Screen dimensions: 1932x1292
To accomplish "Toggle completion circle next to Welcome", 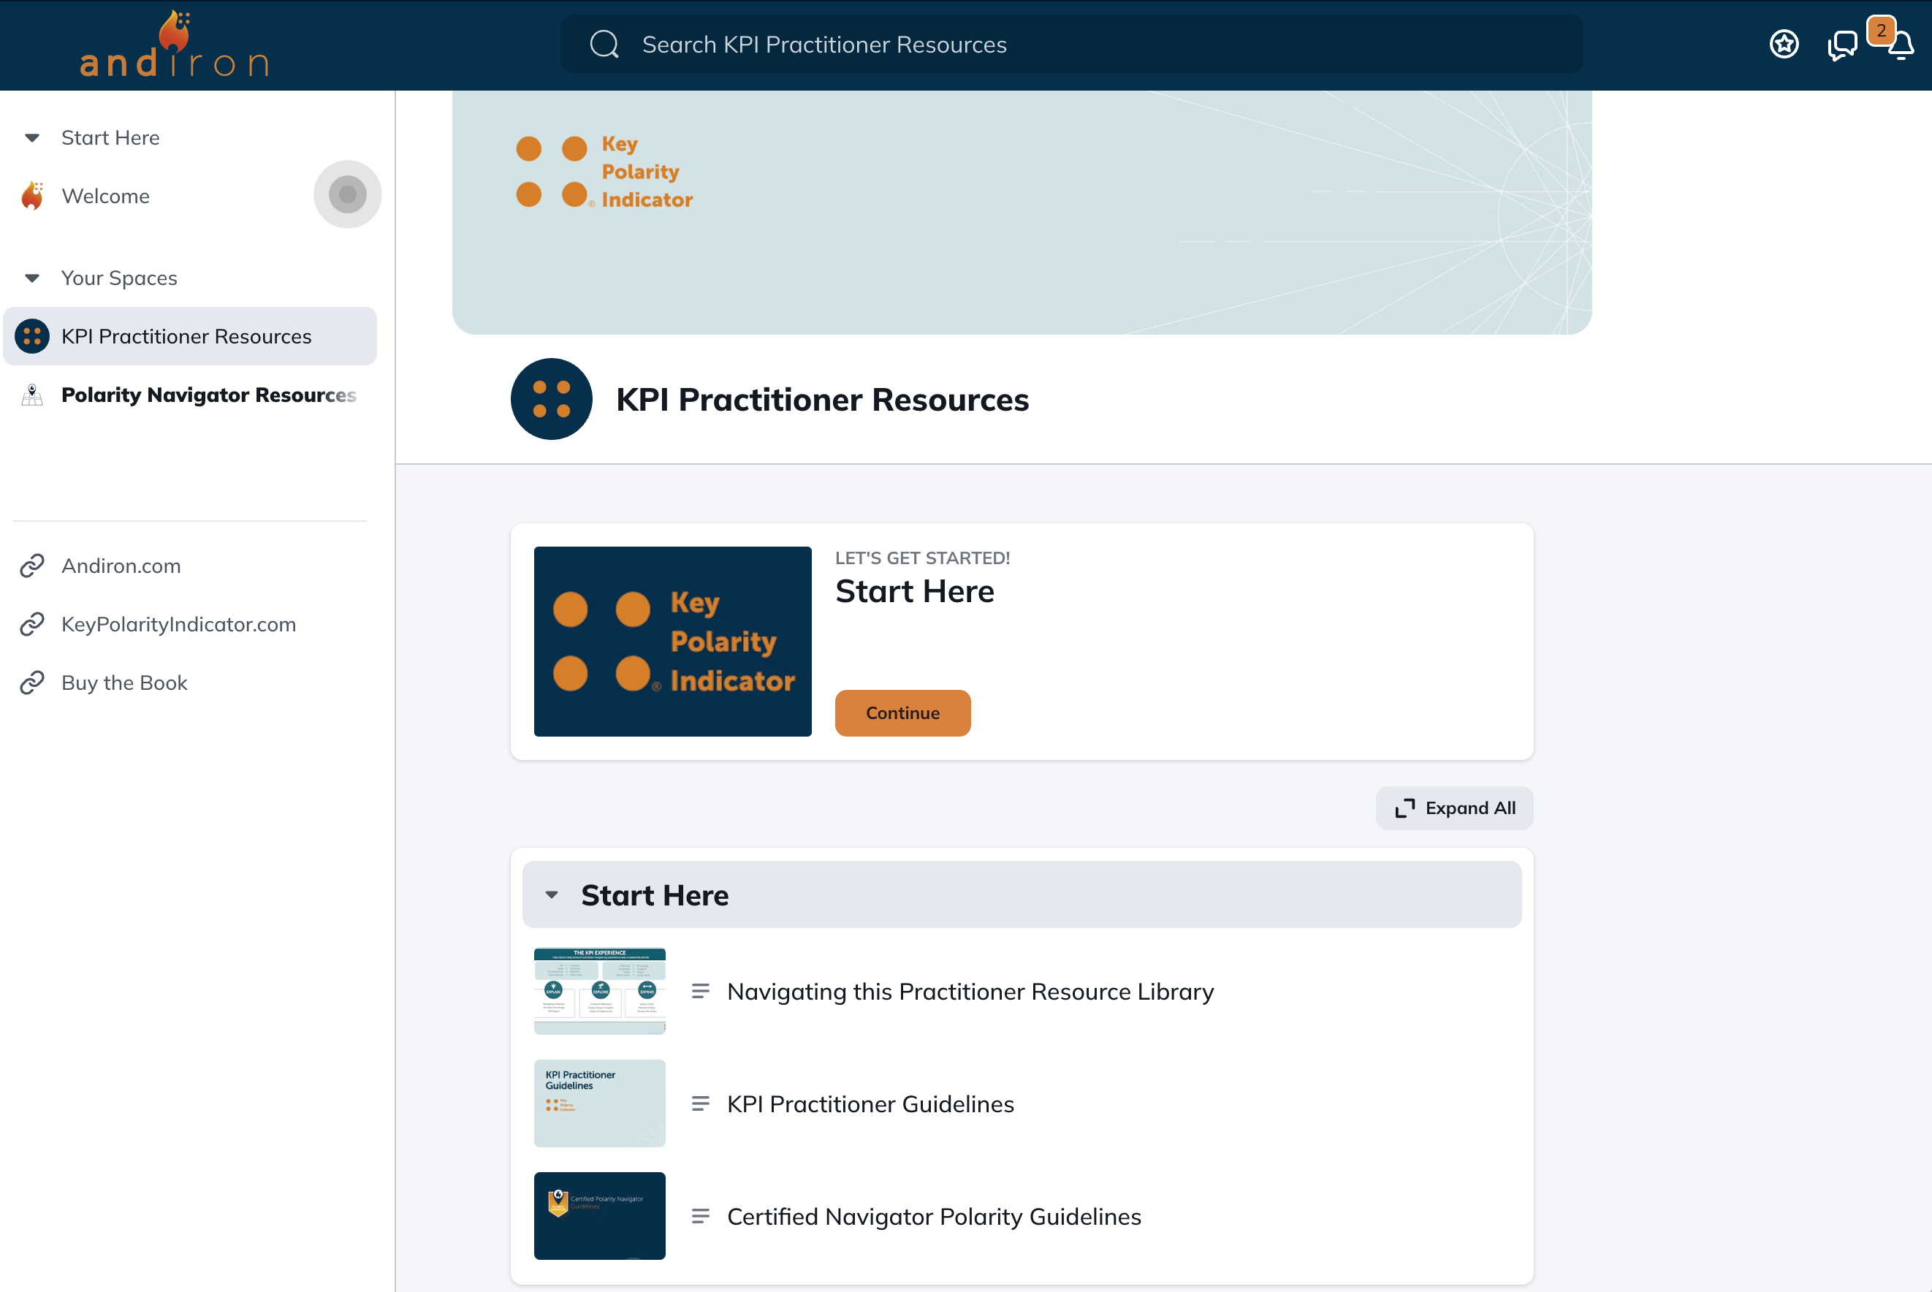I will click(346, 194).
